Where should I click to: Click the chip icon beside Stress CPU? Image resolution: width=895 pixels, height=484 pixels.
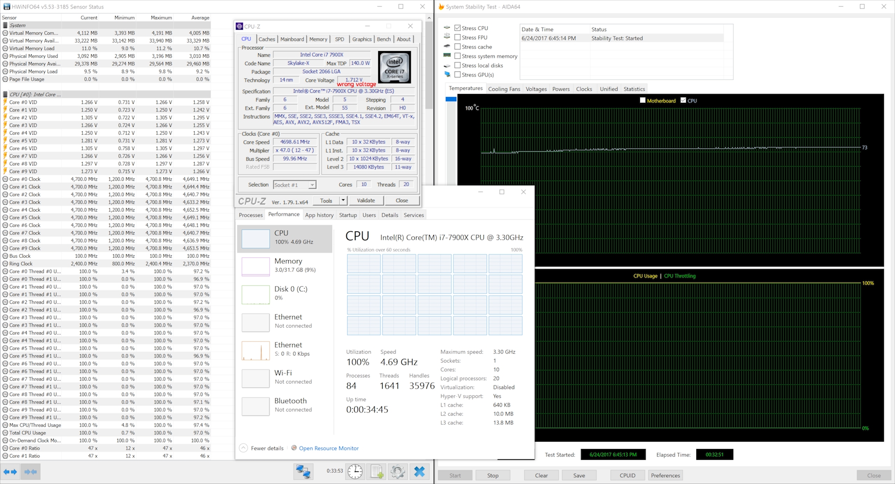(x=447, y=27)
